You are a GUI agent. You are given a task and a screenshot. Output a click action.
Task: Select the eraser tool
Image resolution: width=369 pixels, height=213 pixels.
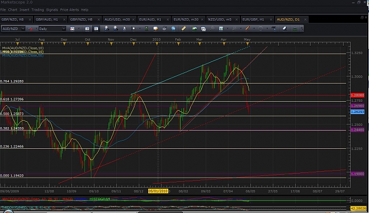coord(285,29)
